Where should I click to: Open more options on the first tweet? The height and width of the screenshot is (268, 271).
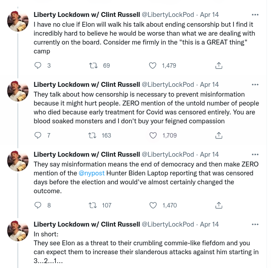click(x=255, y=15)
